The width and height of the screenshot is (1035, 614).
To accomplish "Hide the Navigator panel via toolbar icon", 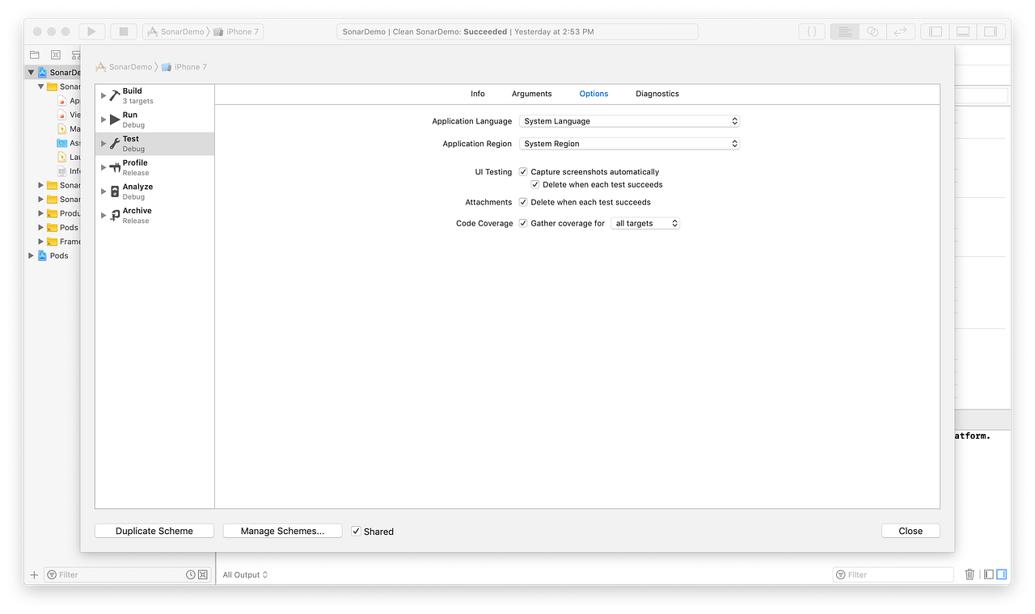I will pyautogui.click(x=935, y=31).
